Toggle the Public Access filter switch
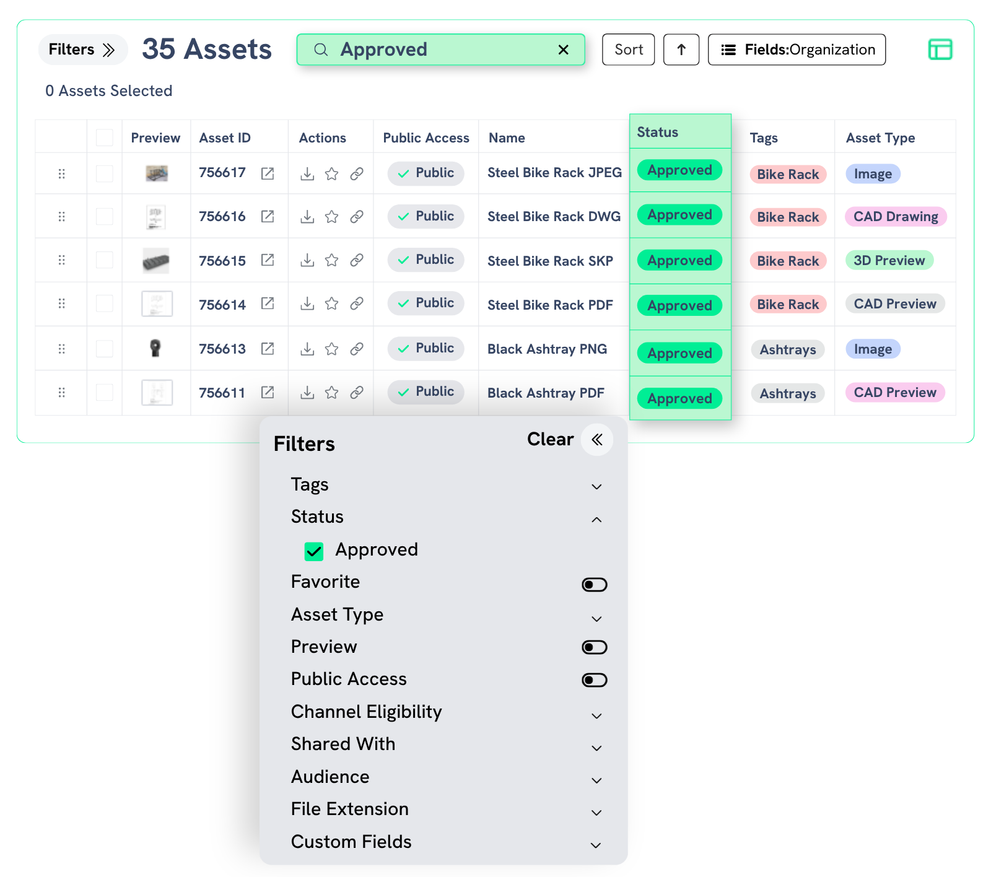Viewport: 991px width, 877px height. [x=595, y=680]
